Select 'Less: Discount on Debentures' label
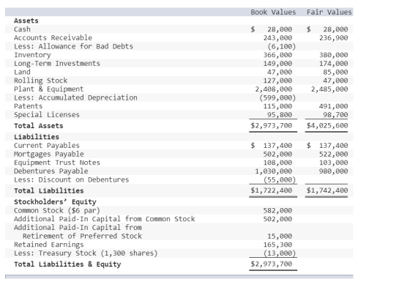 tap(72, 179)
